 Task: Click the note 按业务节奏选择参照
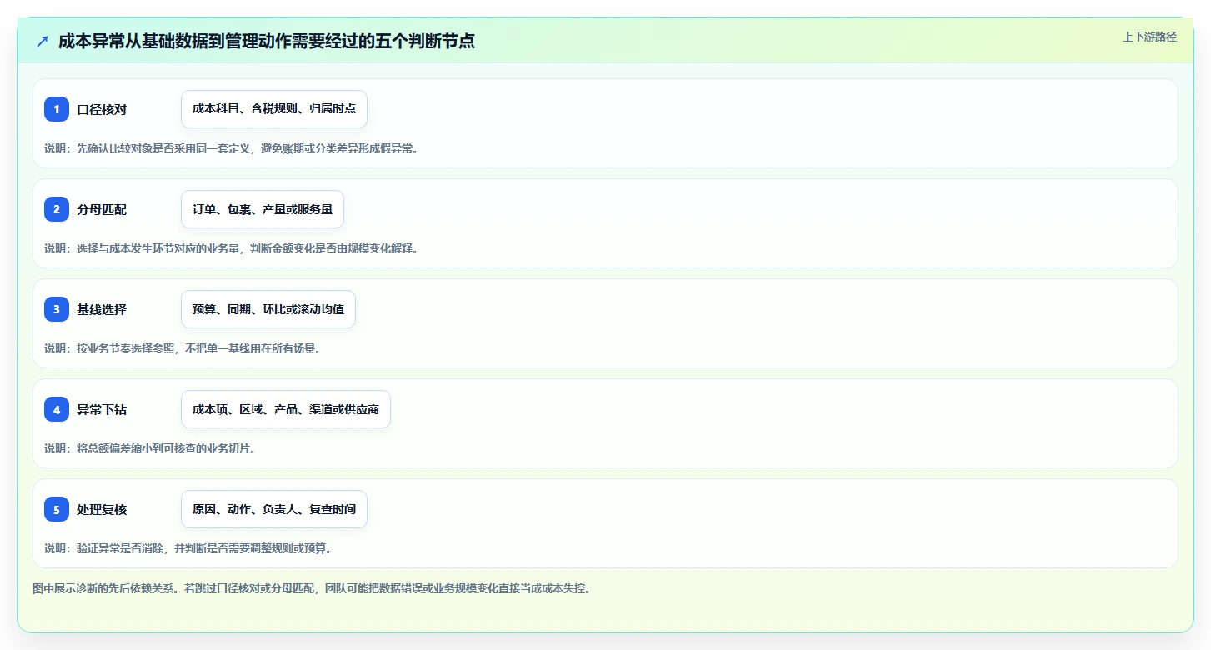tap(126, 348)
